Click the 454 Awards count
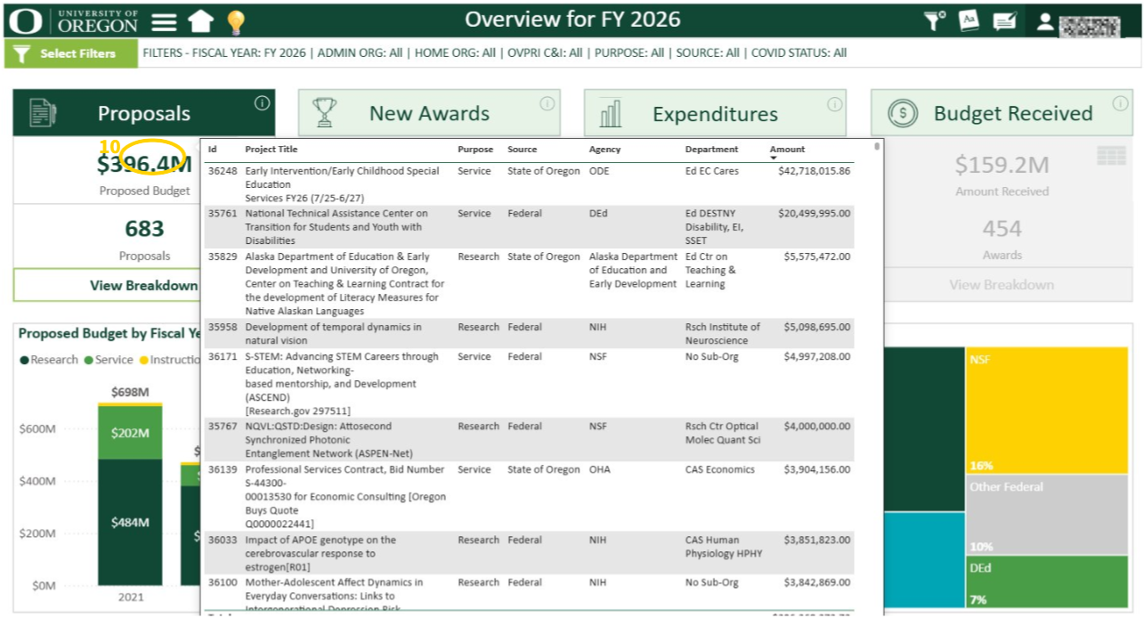This screenshot has width=1144, height=618. tap(1002, 229)
